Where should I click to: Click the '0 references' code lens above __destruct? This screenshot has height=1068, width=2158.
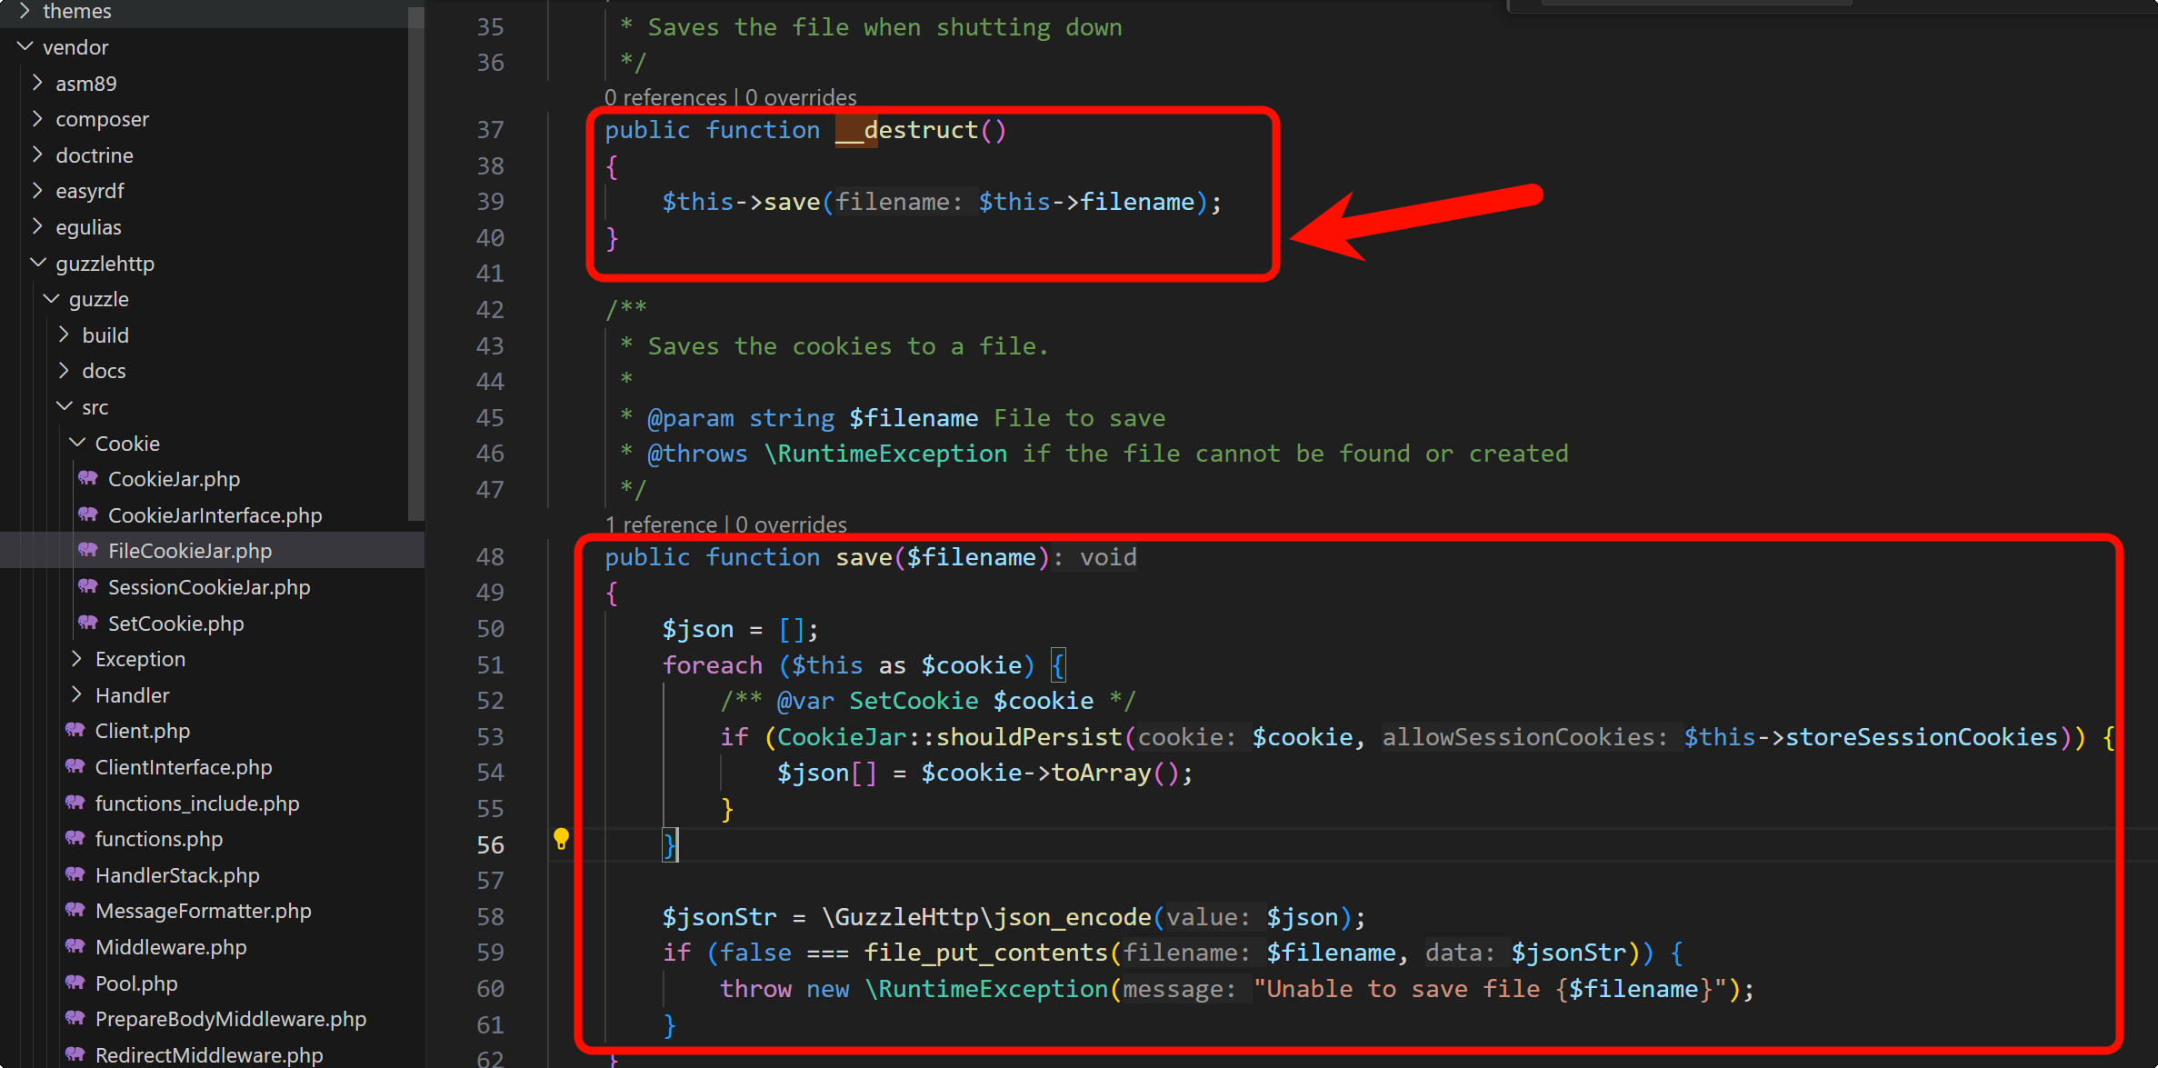664,97
